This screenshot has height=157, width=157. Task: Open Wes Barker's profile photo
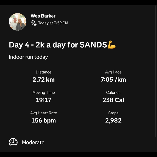(18, 22)
